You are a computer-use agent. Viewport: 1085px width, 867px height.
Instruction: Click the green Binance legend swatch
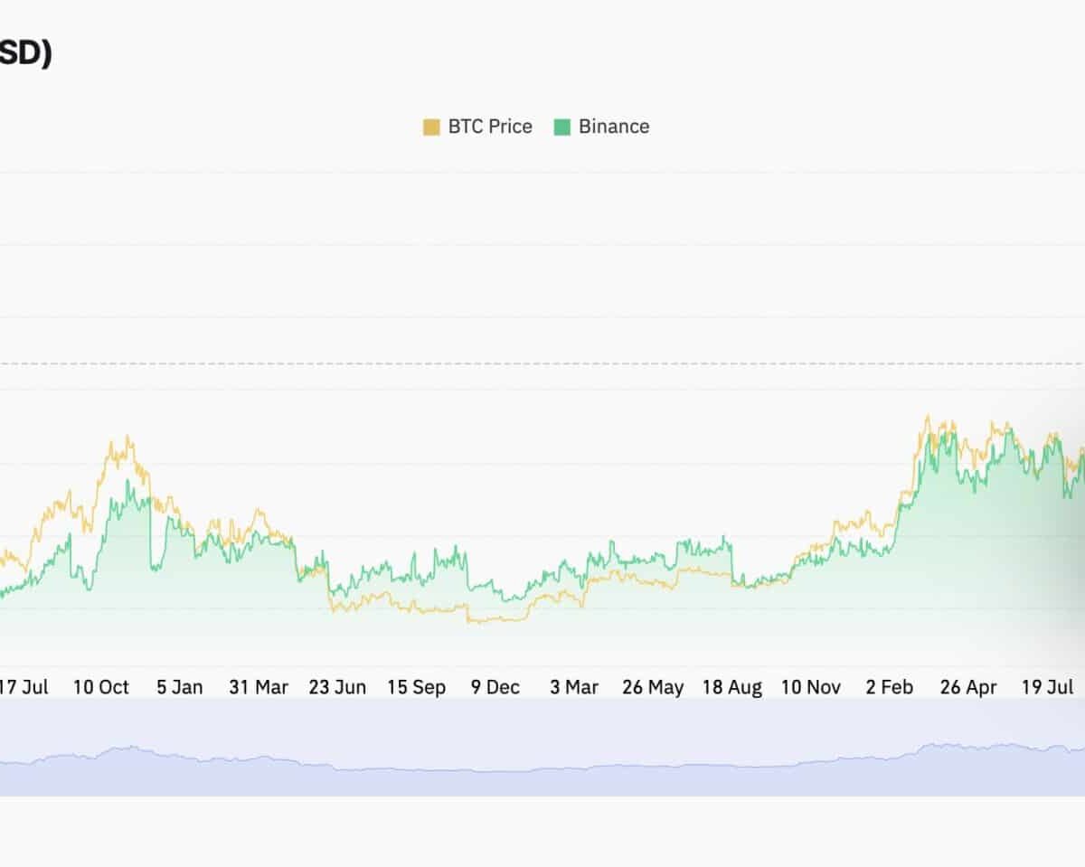[562, 127]
